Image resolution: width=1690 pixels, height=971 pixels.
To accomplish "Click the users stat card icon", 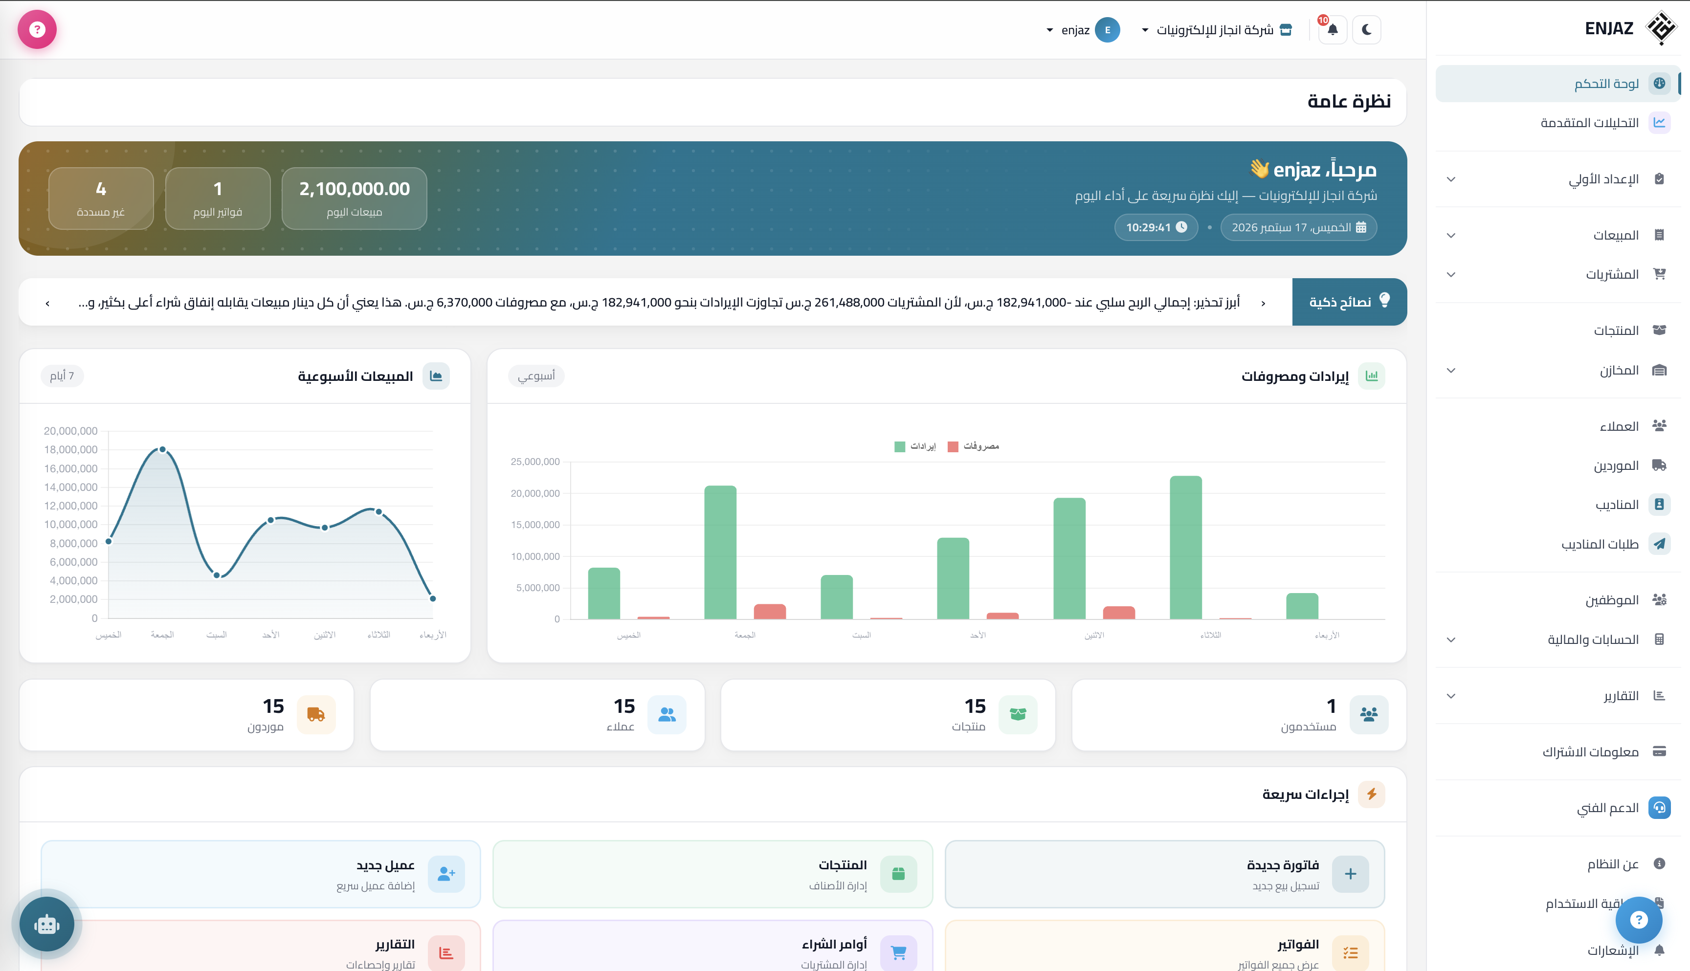I will (1369, 714).
